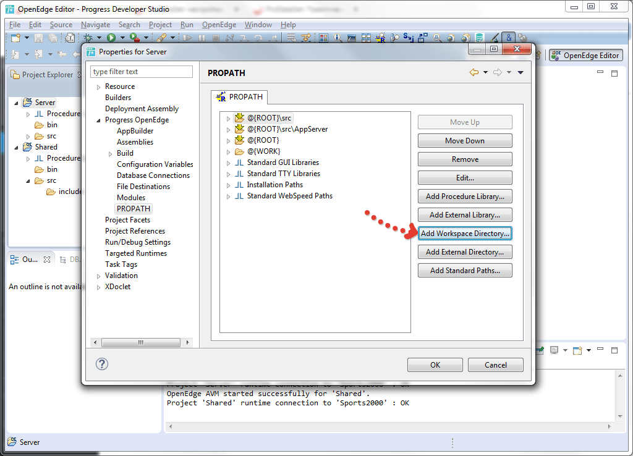Click the Save All toolbar icon
Screen dimensions: 633x456
point(53,38)
